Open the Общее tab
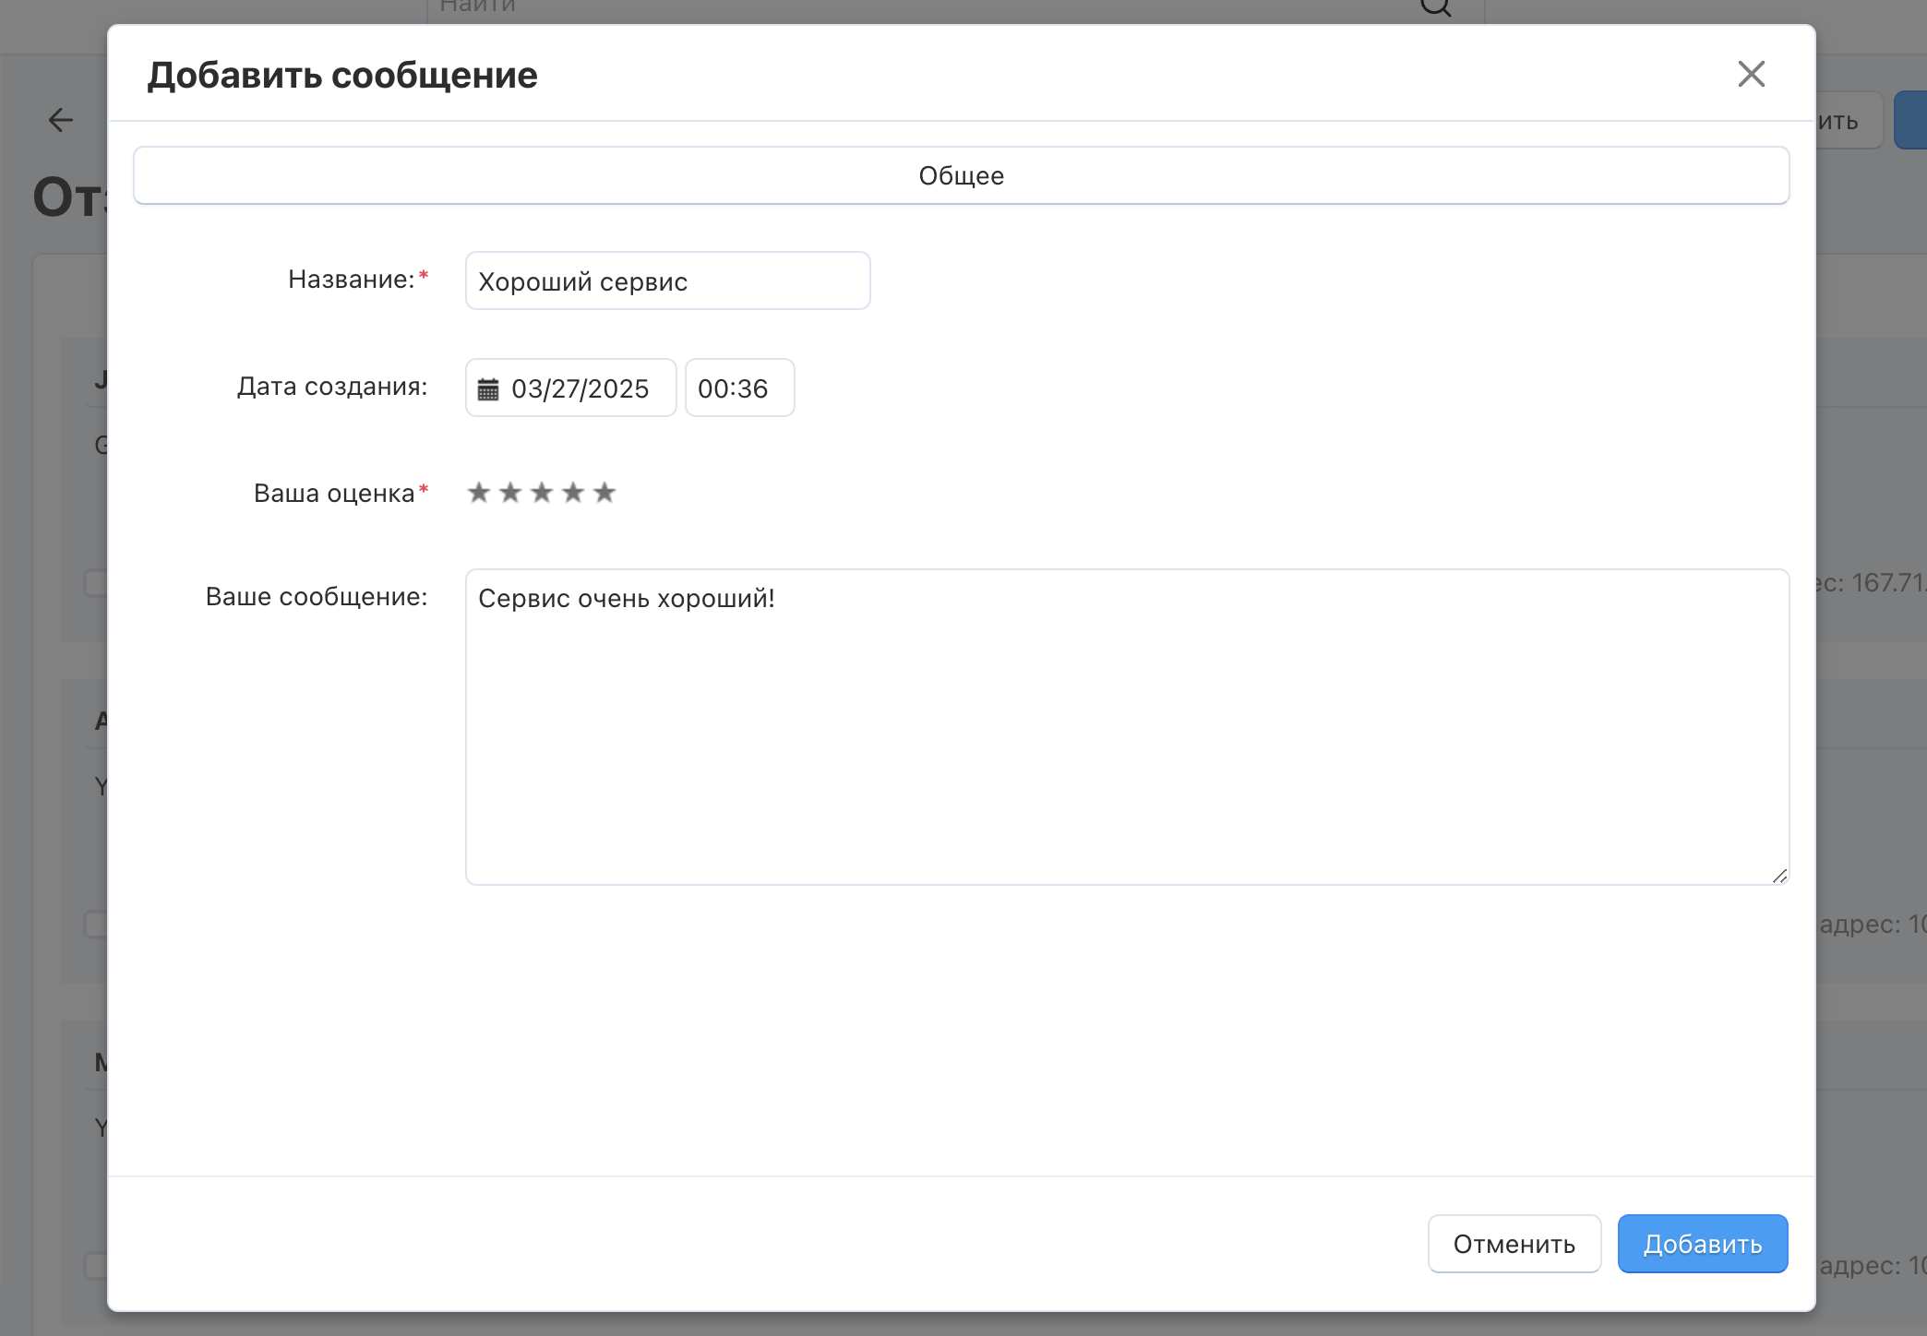Image resolution: width=1927 pixels, height=1336 pixels. (x=961, y=175)
